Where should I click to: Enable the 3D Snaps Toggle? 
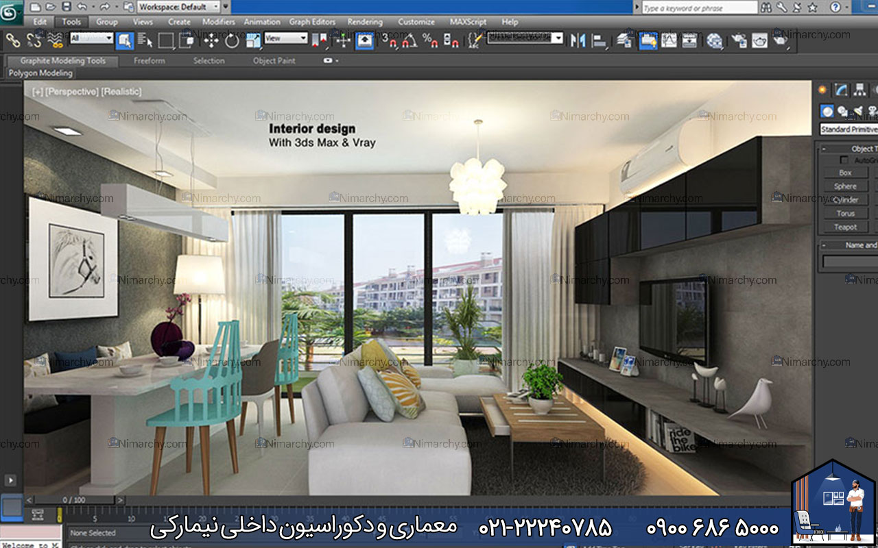pyautogui.click(x=390, y=41)
